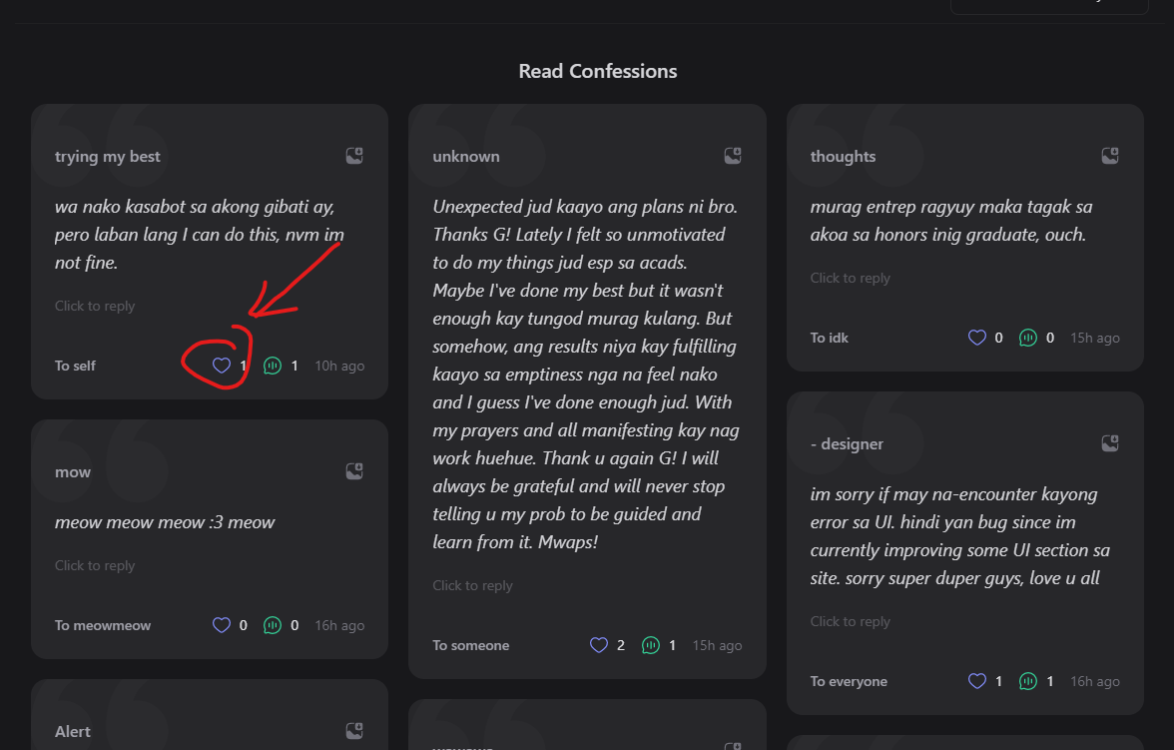The height and width of the screenshot is (750, 1174).
Task: Click "Click to reply" on the "- designer" card
Action: [x=850, y=621]
